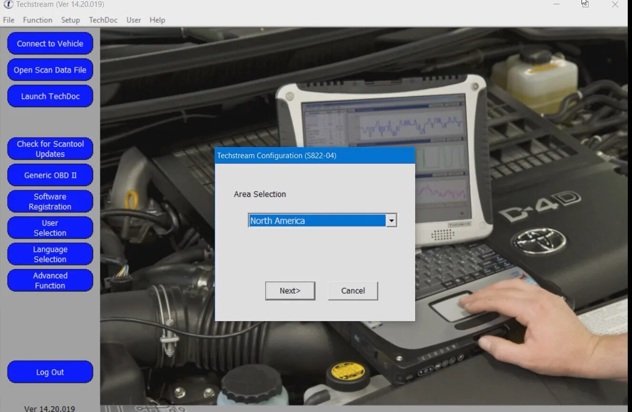
Task: Click the Techstream app icon in title bar
Action: click(8, 4)
